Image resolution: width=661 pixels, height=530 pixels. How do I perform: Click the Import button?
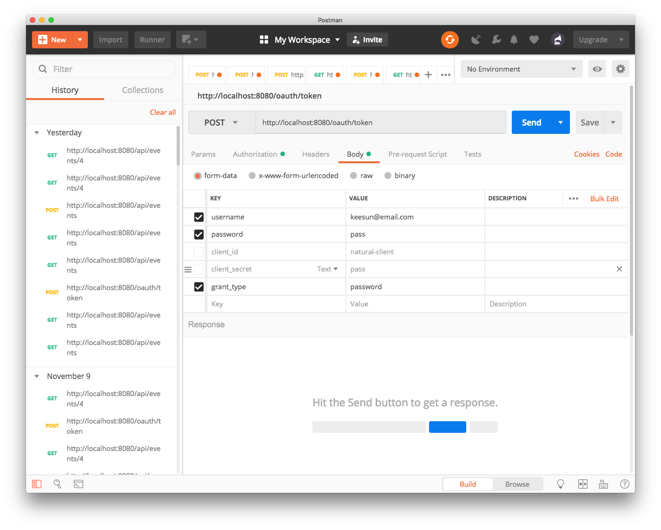tap(111, 40)
